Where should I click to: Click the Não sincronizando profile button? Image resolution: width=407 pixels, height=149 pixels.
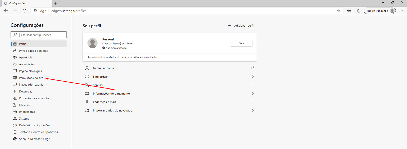click(x=379, y=11)
